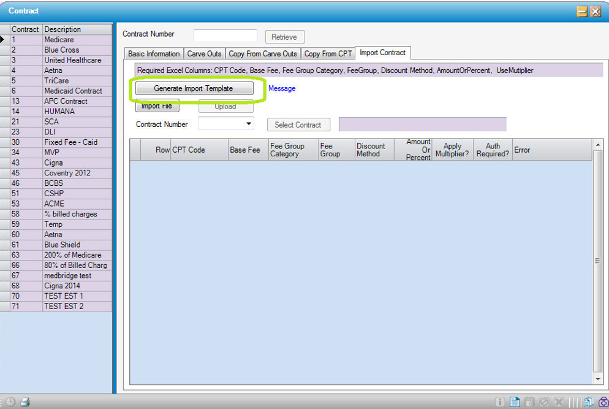Viewport: 609px width, 409px height.
Task: Open the Carve Outs tab
Action: coord(204,54)
